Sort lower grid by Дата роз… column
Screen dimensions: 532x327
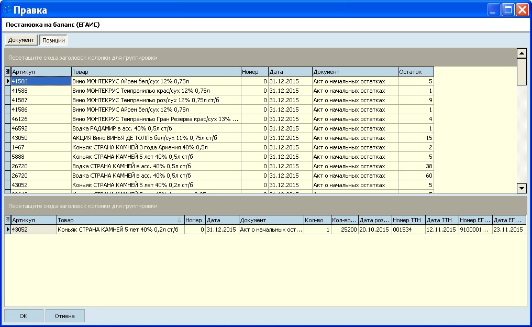click(x=375, y=220)
